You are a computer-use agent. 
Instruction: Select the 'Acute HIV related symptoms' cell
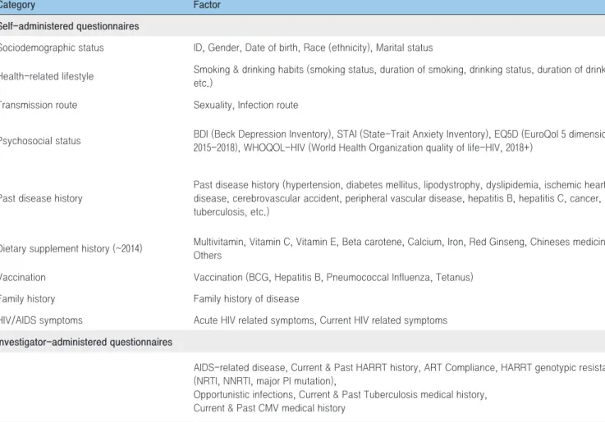click(x=320, y=320)
